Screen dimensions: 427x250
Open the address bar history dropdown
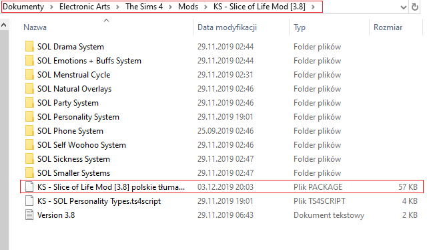click(x=403, y=7)
